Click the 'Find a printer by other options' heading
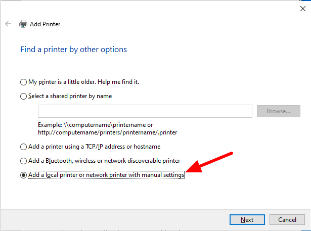The image size is (311, 231). (x=74, y=50)
